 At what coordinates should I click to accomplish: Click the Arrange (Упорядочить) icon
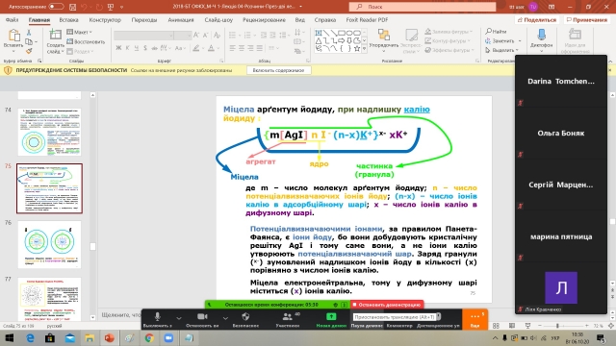click(x=383, y=36)
